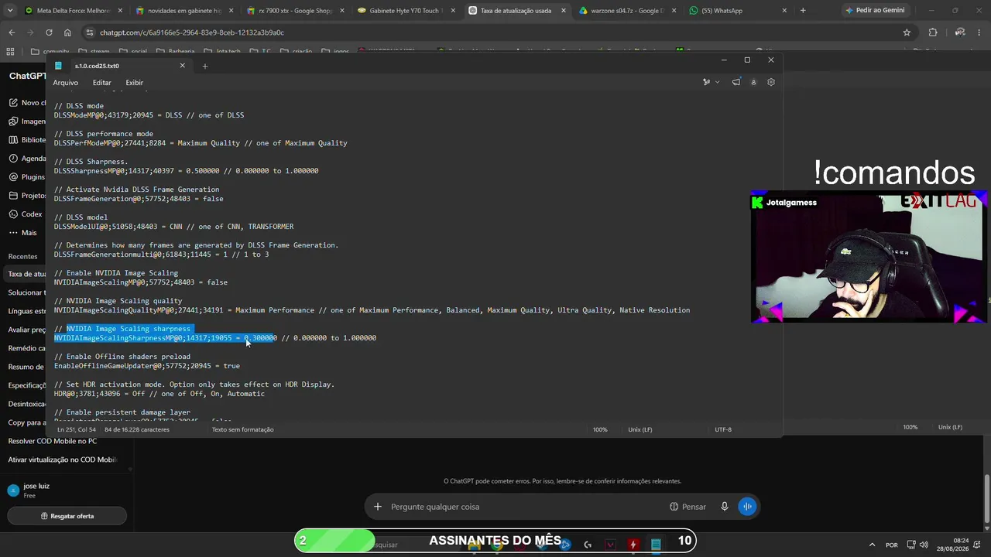Open the Exibir menu in Notepad

click(x=134, y=83)
